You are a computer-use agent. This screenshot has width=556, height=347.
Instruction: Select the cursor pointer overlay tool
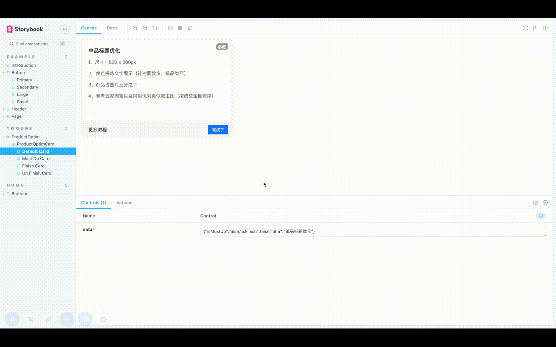(31, 319)
